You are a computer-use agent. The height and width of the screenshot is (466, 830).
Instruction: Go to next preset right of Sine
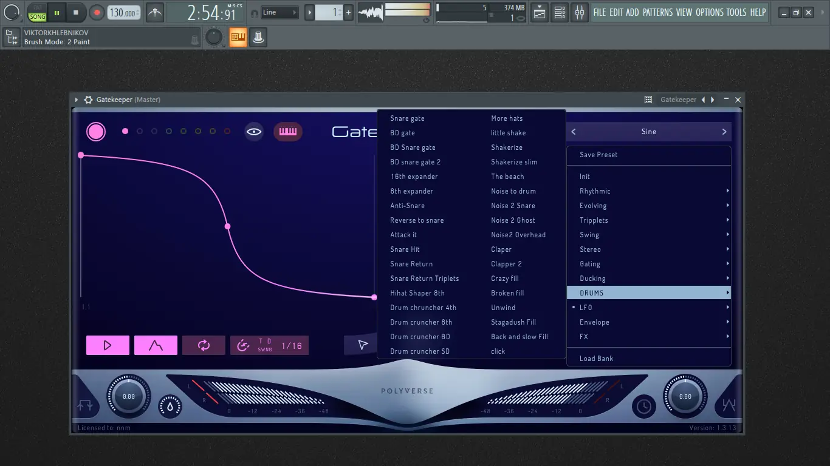click(x=724, y=132)
